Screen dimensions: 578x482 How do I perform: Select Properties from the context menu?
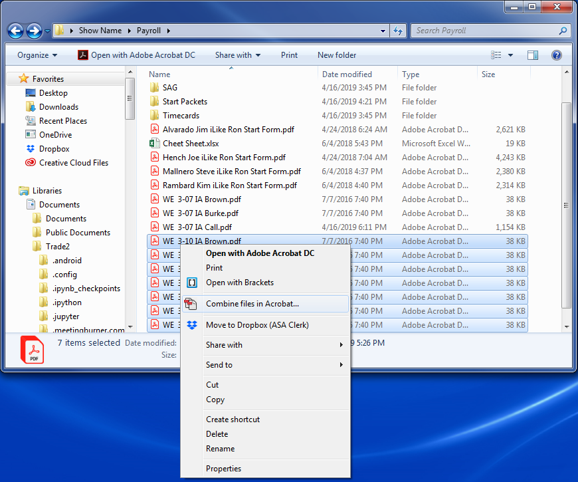point(223,469)
